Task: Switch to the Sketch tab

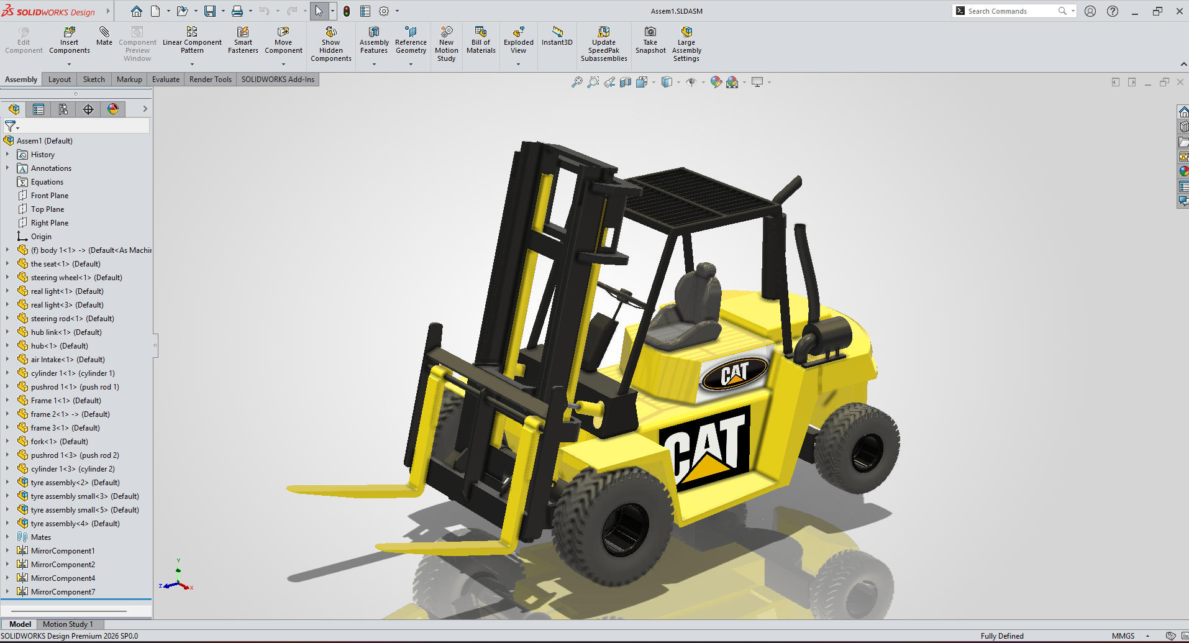Action: pyautogui.click(x=94, y=80)
